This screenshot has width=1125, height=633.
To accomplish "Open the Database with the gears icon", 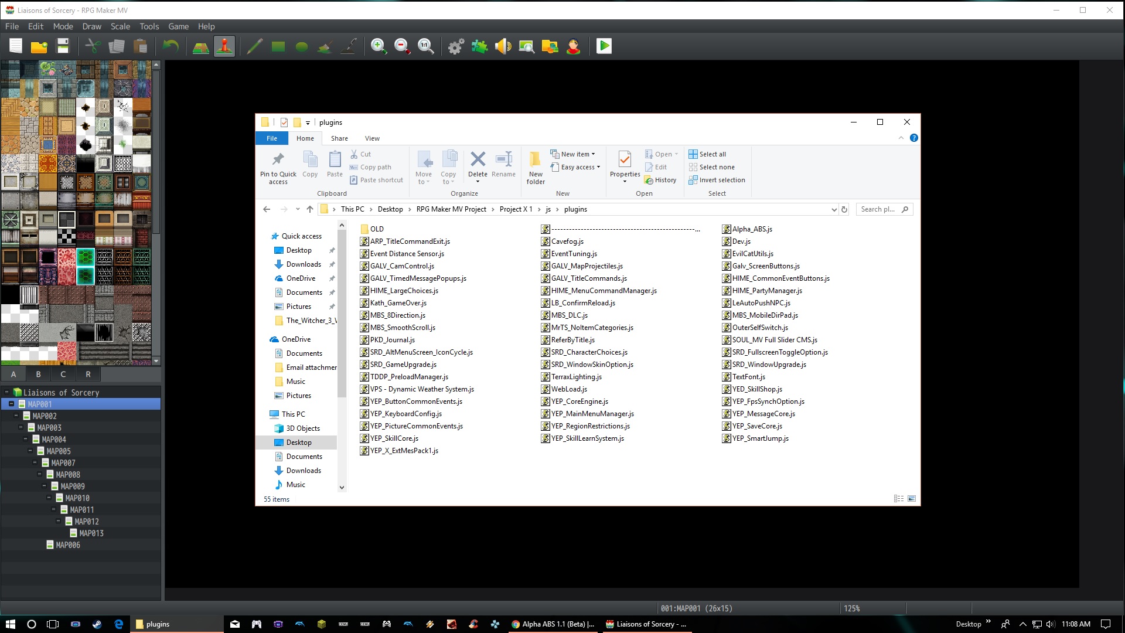I will [456, 46].
